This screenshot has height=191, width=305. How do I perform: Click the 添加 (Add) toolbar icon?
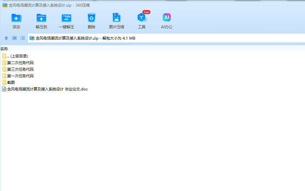(x=16, y=18)
